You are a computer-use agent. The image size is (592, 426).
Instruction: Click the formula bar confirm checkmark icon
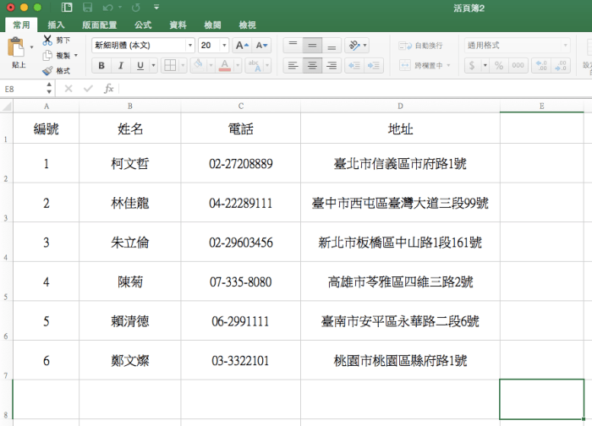[88, 89]
